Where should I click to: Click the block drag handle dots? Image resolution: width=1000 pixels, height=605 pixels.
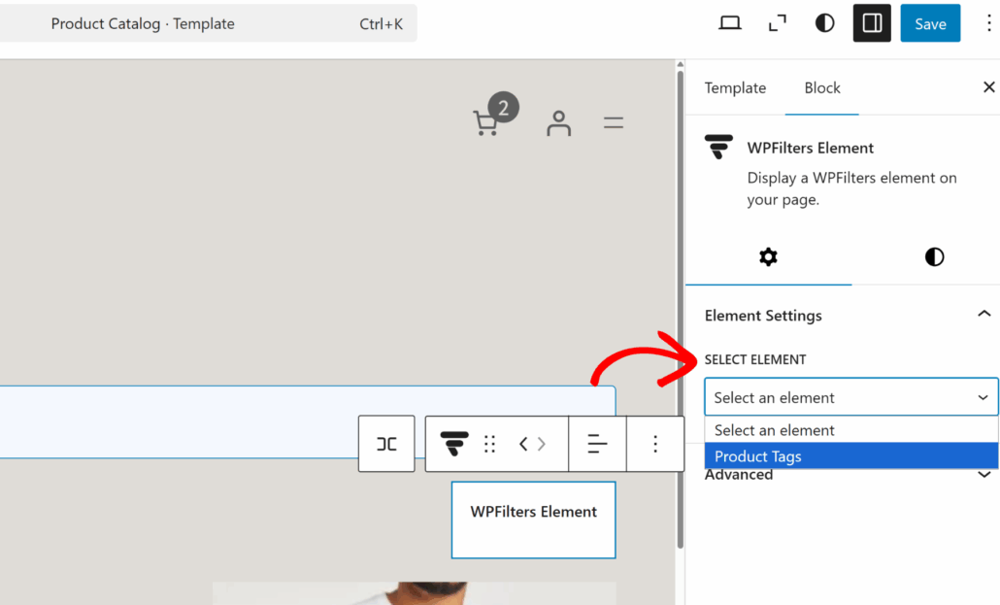click(x=489, y=444)
